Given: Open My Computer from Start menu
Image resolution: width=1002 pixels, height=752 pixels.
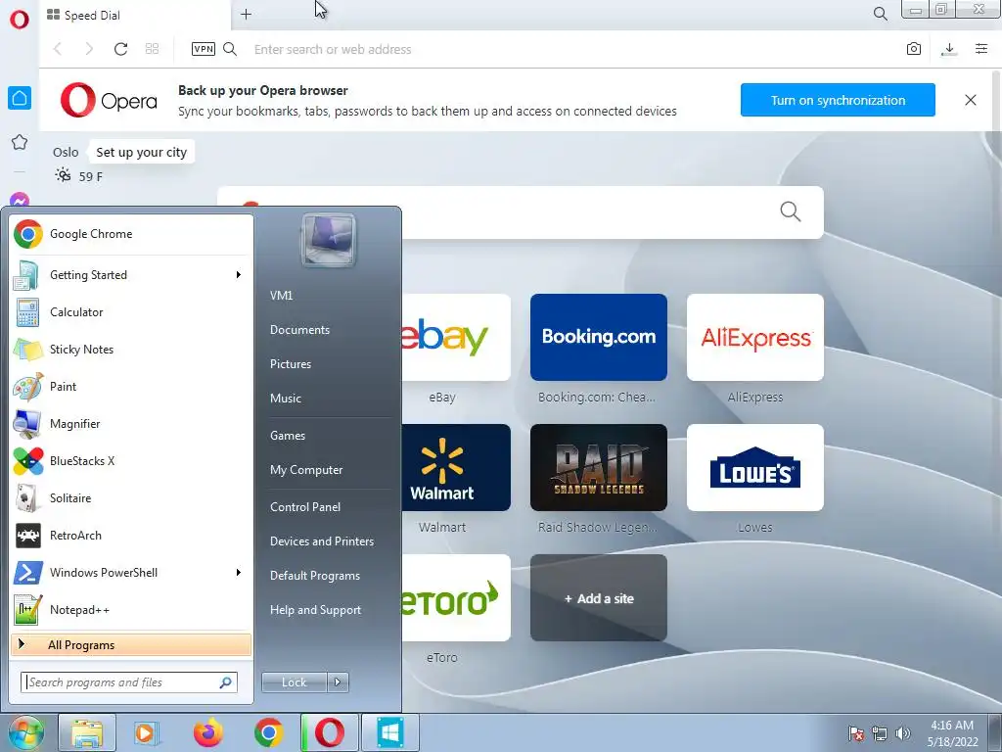Looking at the screenshot, I should [306, 469].
